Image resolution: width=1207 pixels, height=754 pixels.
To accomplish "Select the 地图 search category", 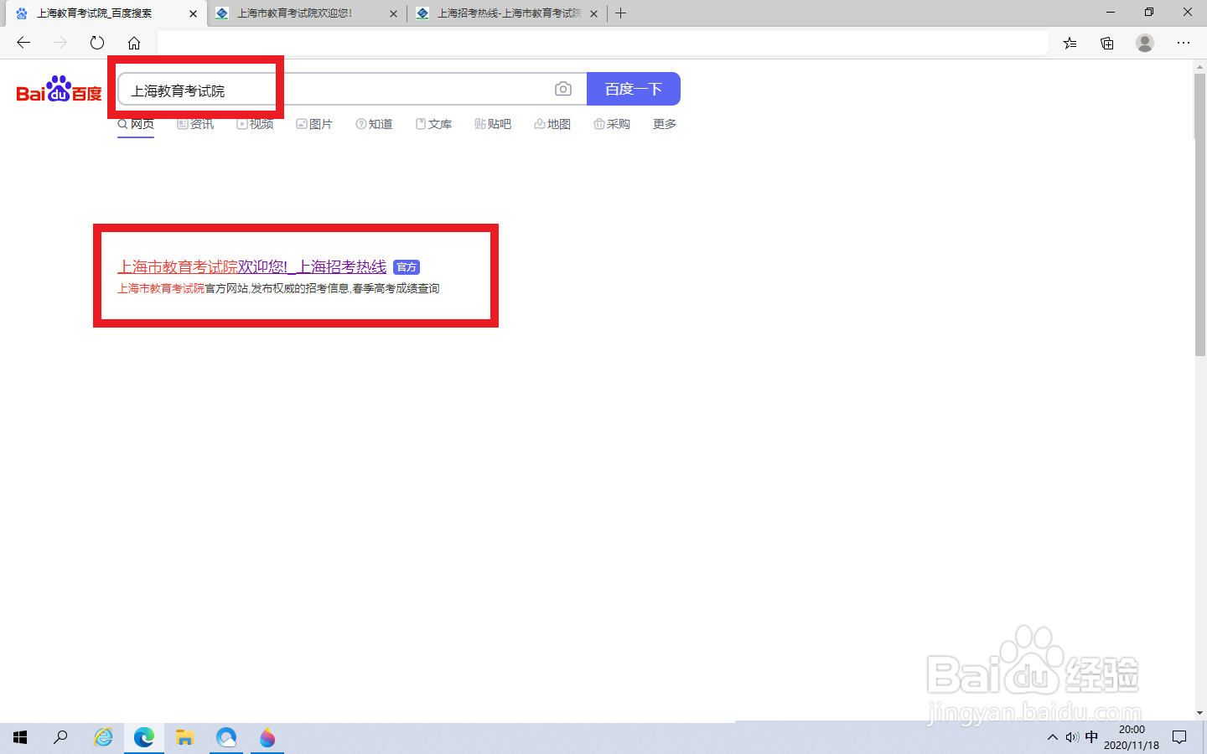I will (x=552, y=124).
